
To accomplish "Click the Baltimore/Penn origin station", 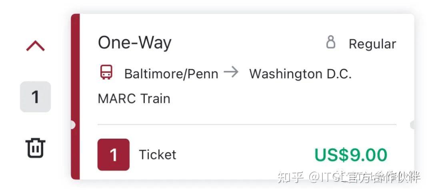I will pyautogui.click(x=171, y=74).
